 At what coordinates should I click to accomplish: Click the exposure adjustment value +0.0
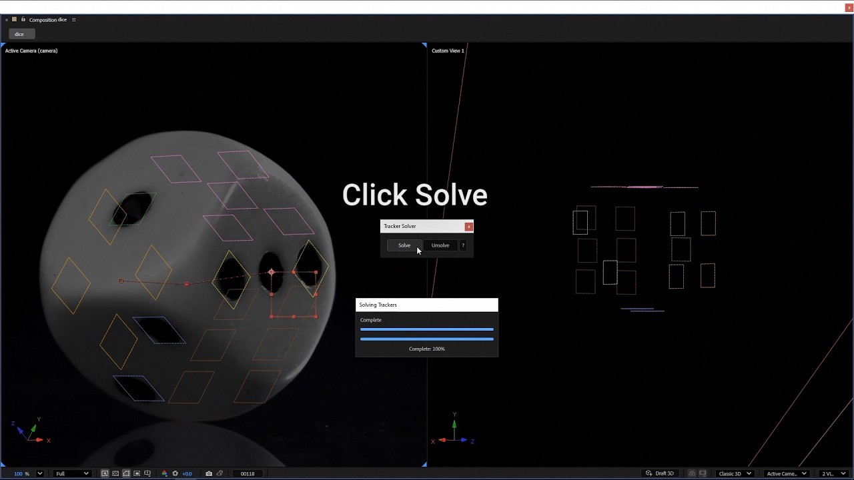187,473
